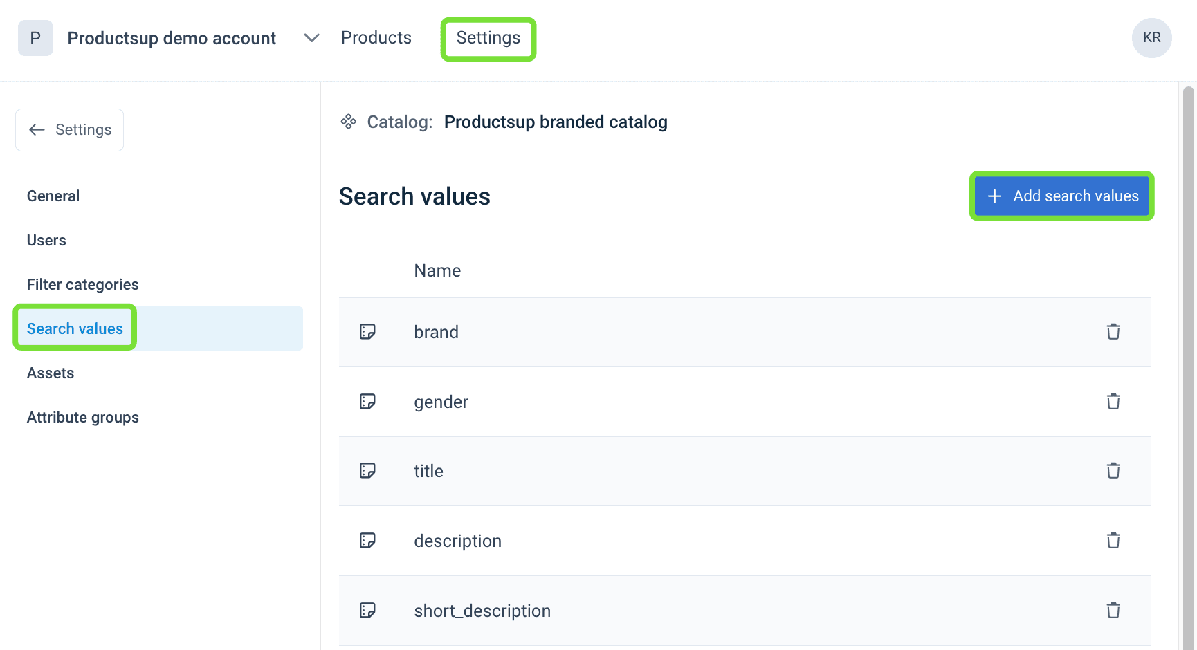Click Productsup demo account name
Viewport: 1197px width, 650px height.
coord(172,38)
